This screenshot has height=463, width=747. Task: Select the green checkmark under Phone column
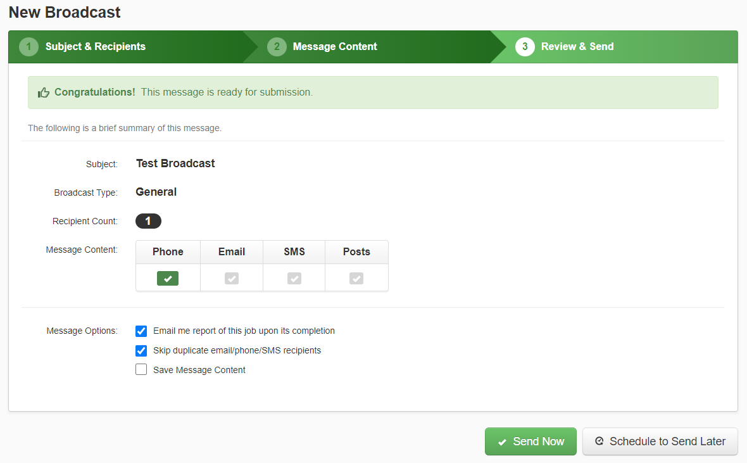[x=167, y=278]
